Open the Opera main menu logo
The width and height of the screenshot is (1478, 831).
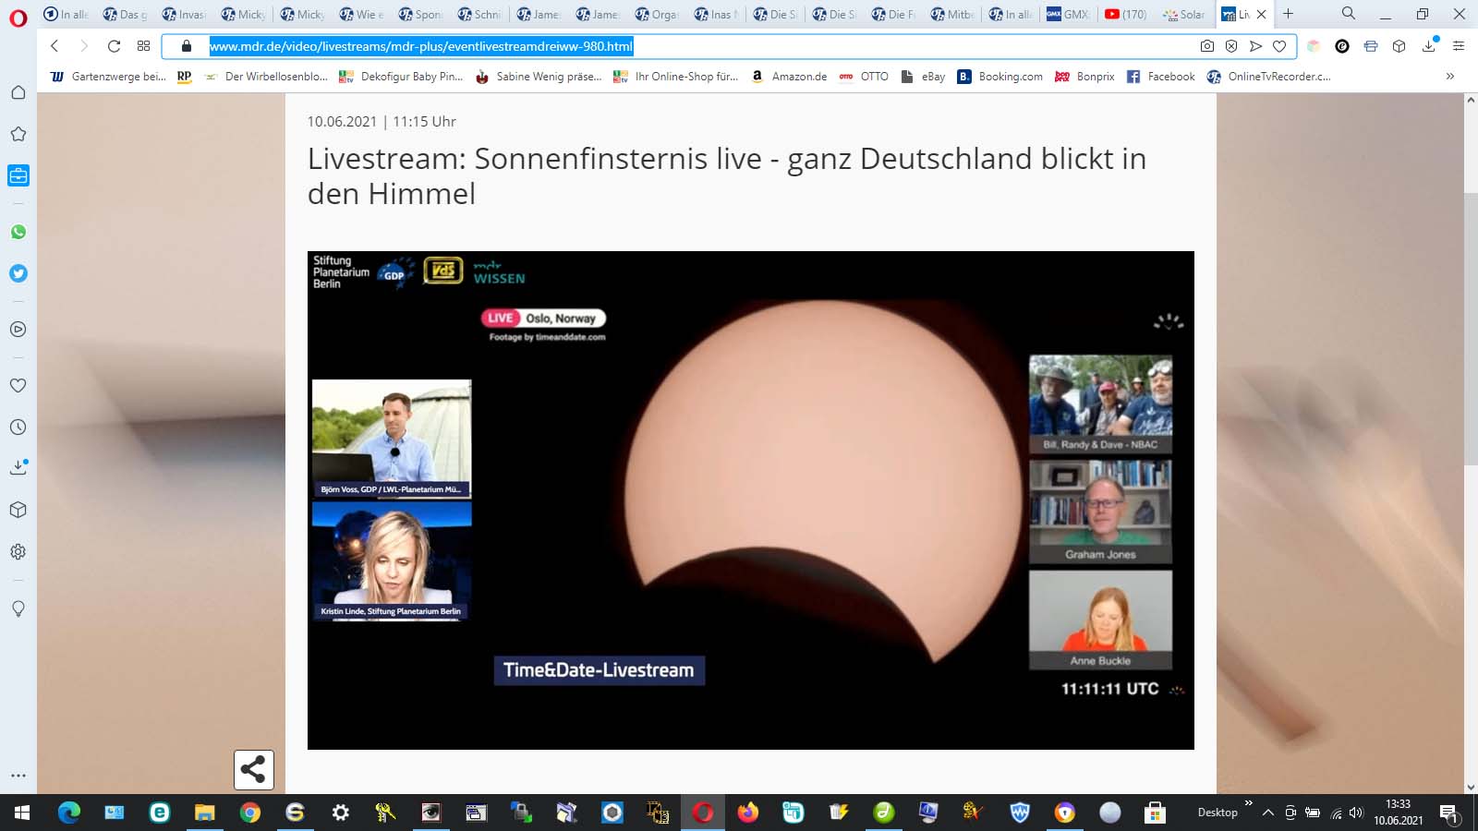pyautogui.click(x=18, y=18)
